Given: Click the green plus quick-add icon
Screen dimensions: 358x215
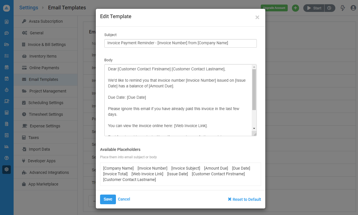Looking at the screenshot, I should click(x=295, y=8).
